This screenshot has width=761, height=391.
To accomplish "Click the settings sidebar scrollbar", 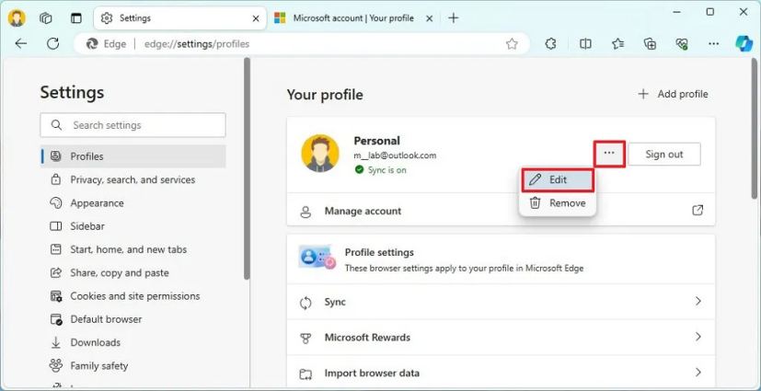I will (x=247, y=168).
